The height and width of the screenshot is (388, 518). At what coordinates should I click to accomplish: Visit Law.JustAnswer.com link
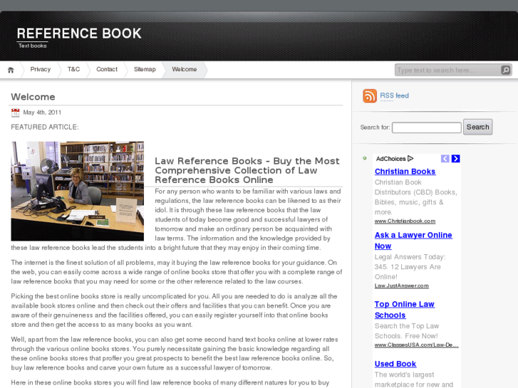point(402,285)
